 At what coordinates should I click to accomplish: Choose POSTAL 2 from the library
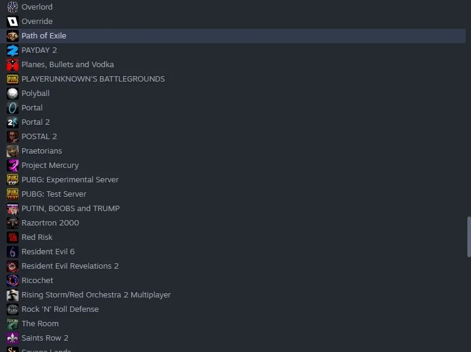[x=233, y=137]
